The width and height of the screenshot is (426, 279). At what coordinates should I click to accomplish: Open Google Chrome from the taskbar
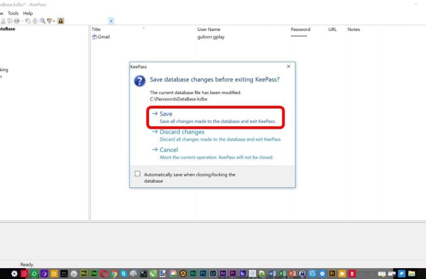tap(114, 274)
